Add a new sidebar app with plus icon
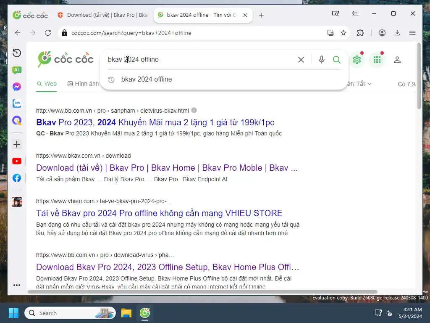This screenshot has width=430, height=323. (17, 144)
